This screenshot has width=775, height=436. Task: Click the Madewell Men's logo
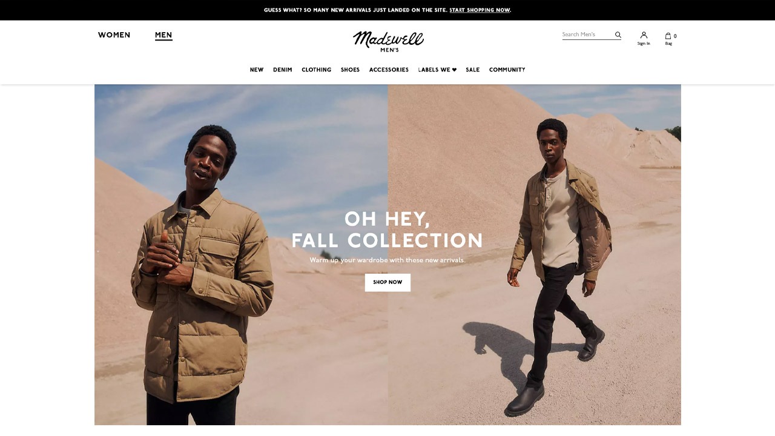click(x=388, y=41)
